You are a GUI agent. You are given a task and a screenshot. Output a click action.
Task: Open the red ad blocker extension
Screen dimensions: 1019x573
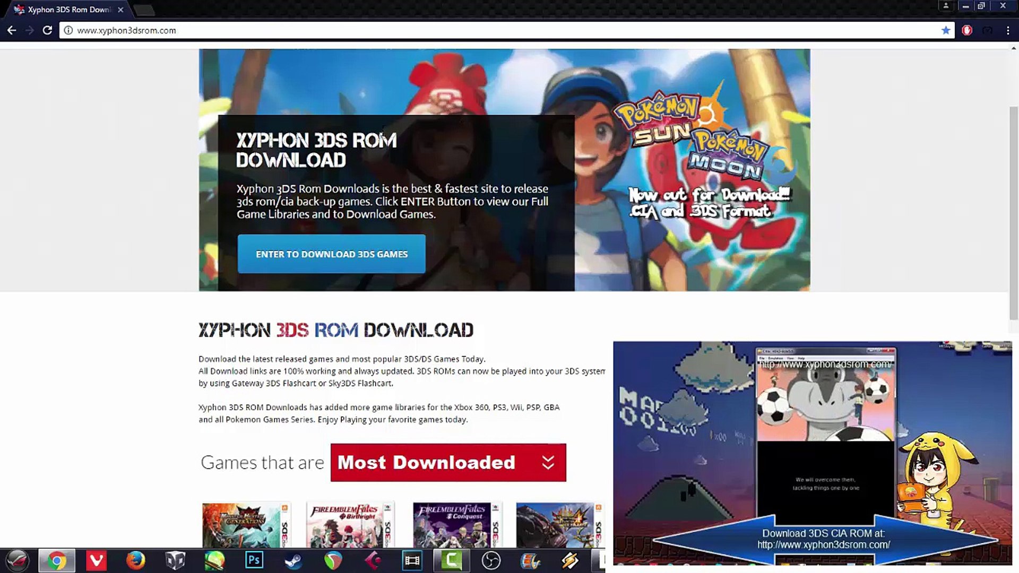[967, 30]
